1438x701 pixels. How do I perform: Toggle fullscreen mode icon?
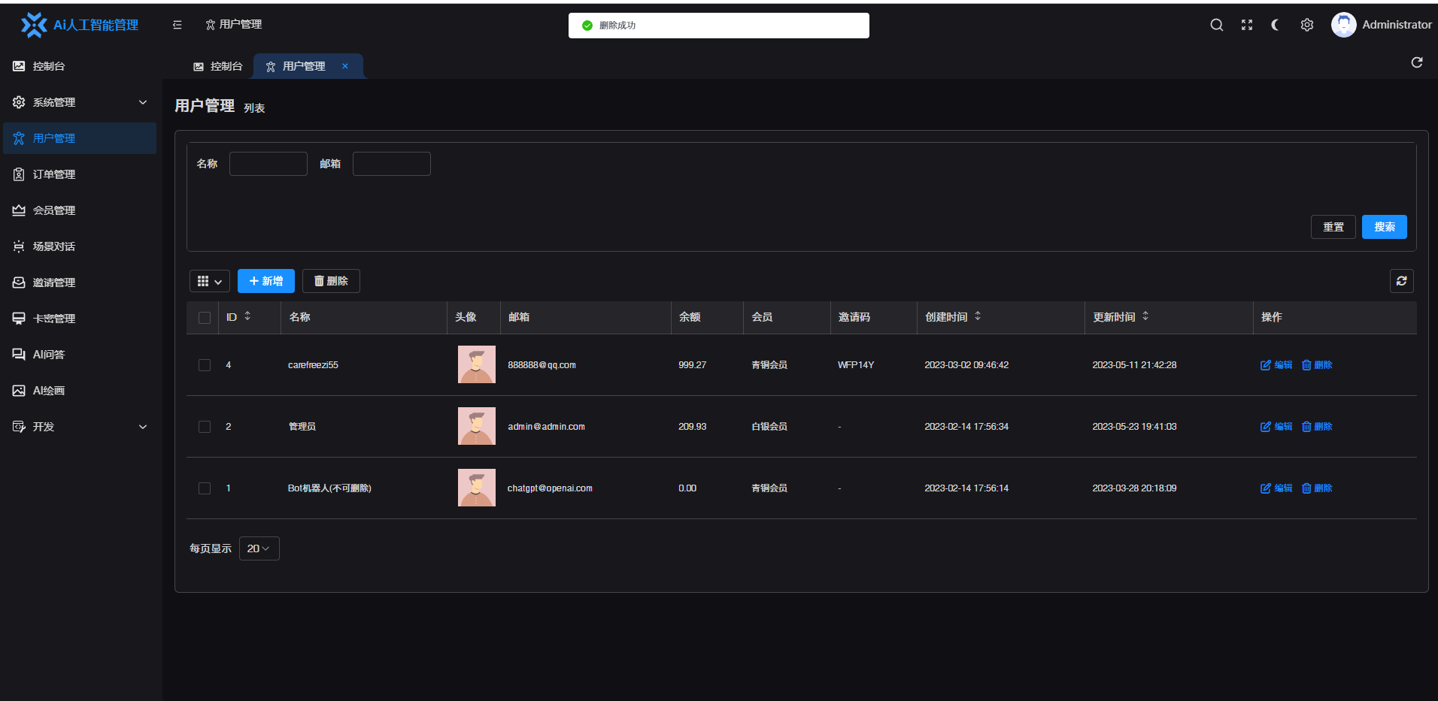click(x=1247, y=25)
